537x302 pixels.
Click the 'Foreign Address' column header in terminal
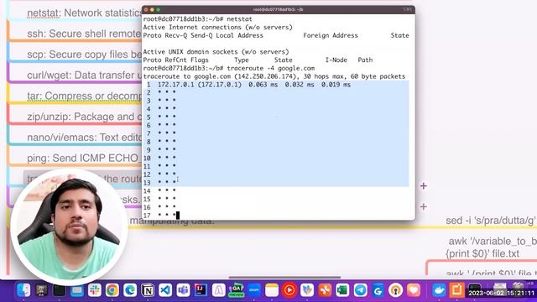(331, 35)
